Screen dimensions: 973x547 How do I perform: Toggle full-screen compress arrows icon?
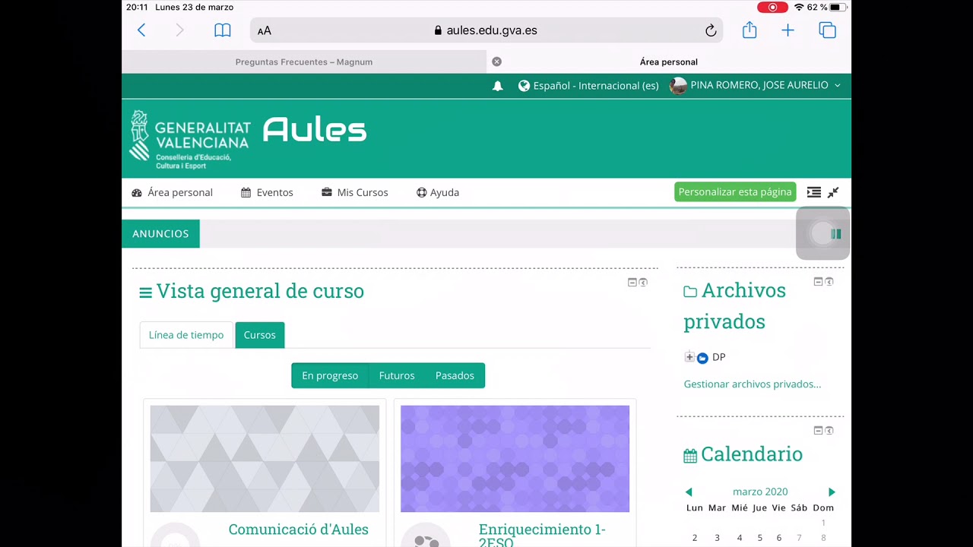[x=833, y=192]
